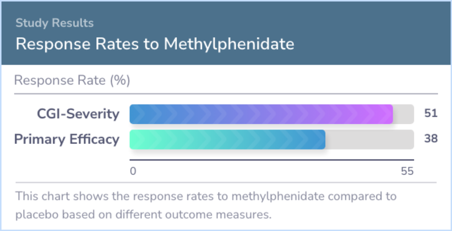
Task: Click the axis maximum label 55
Action: [407, 171]
